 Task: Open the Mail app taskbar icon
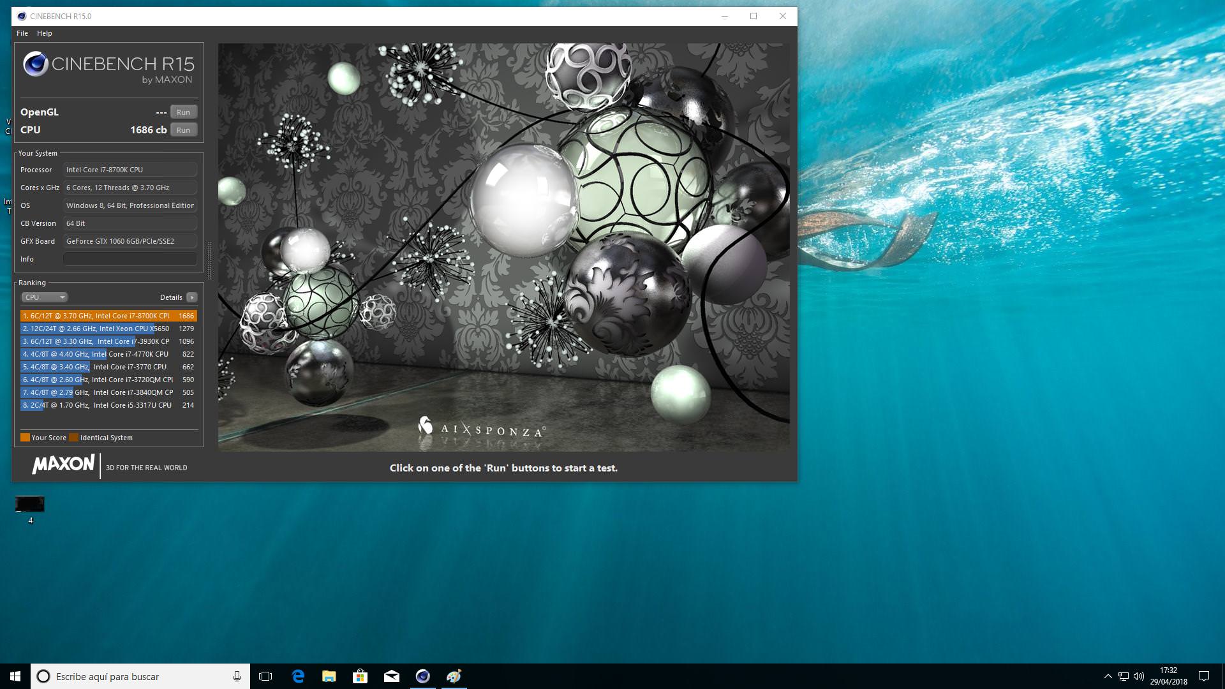pos(392,676)
